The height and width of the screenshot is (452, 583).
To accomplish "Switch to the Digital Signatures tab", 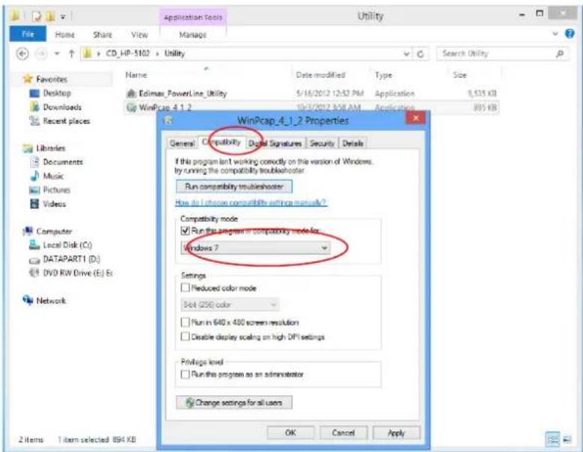I will click(x=275, y=143).
